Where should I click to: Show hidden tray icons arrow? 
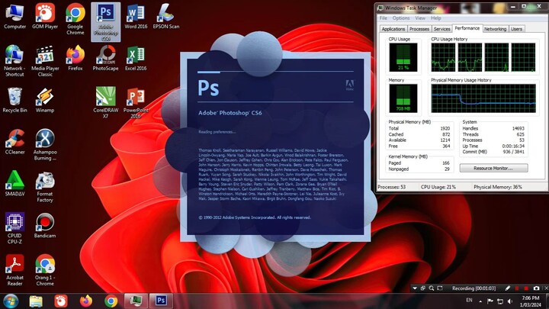pyautogui.click(x=480, y=301)
